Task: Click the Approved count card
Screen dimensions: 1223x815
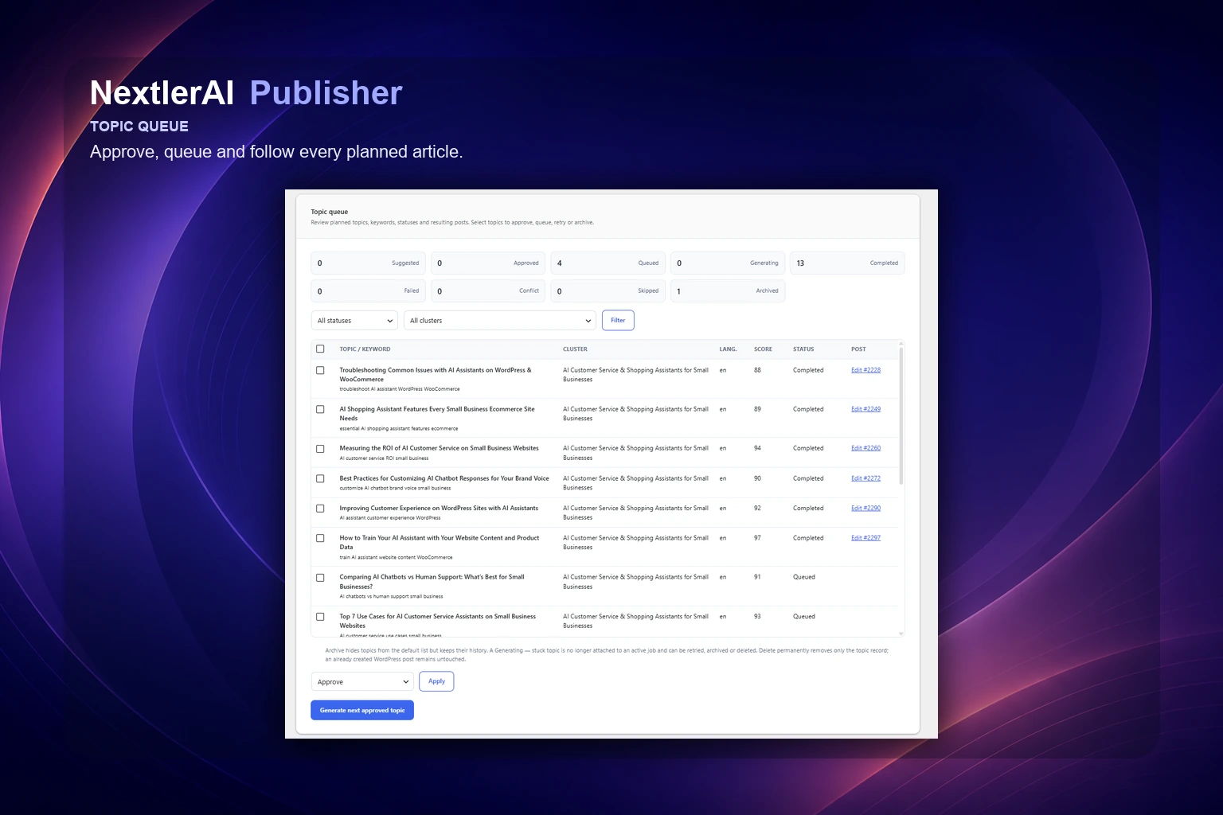Action: (488, 263)
